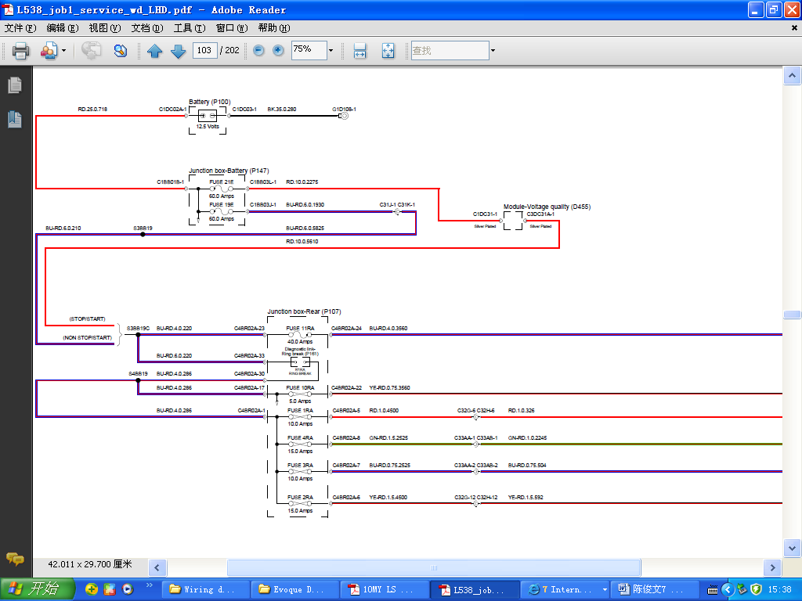Open the 编辑(E) menu
The image size is (802, 601).
point(63,28)
